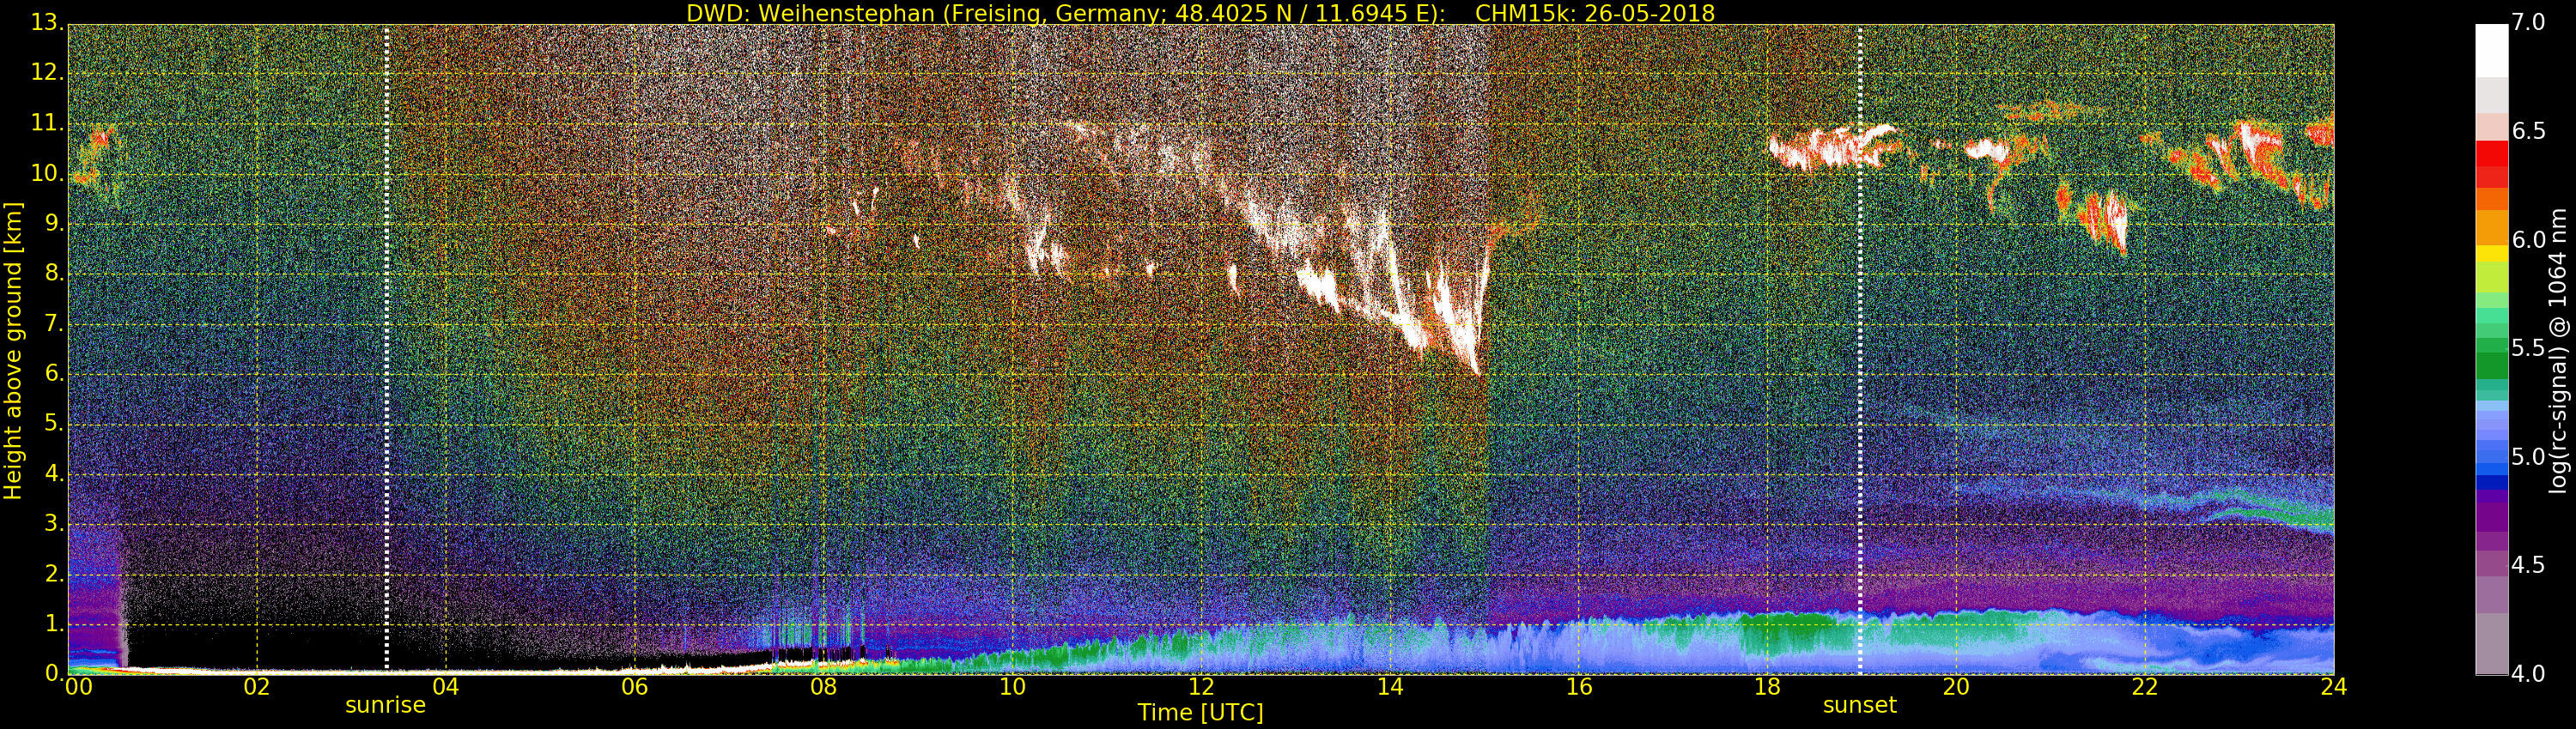The height and width of the screenshot is (729, 2576).
Task: Click the '5.0' colorbar tick label
Action: (x=2528, y=457)
